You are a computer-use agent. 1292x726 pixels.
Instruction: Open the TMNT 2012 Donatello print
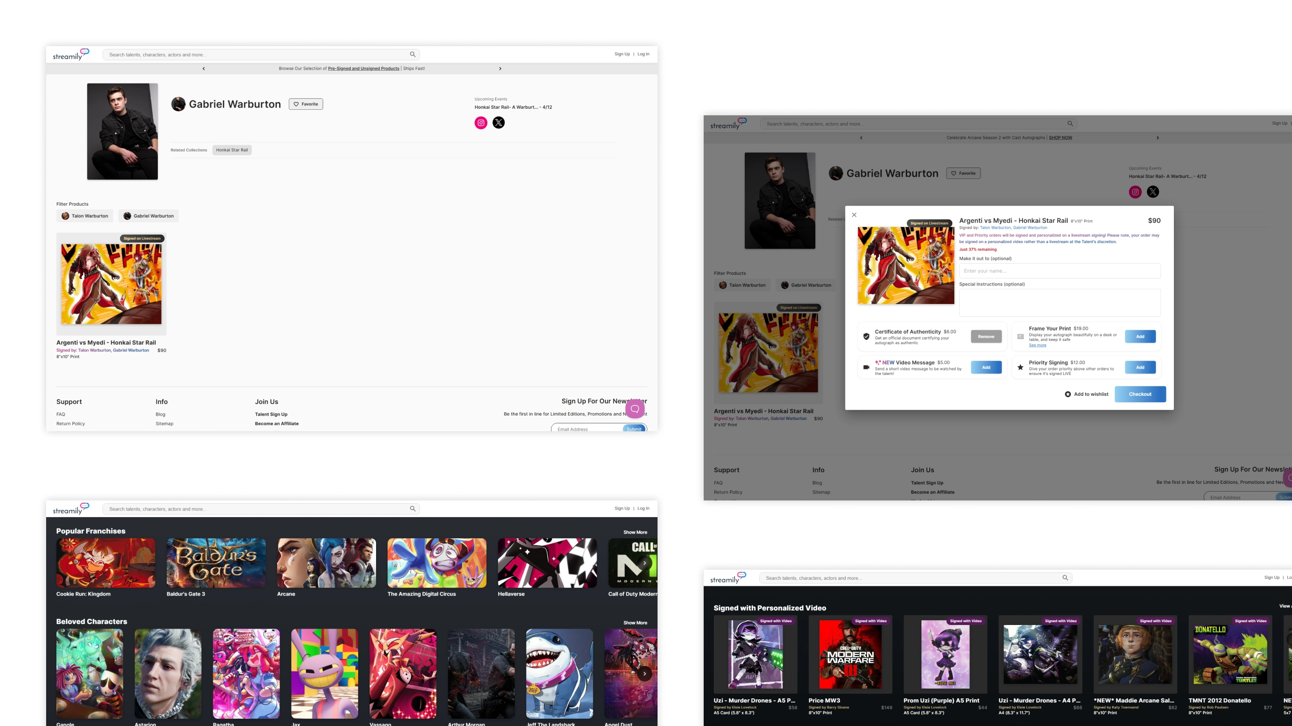[1230, 655]
